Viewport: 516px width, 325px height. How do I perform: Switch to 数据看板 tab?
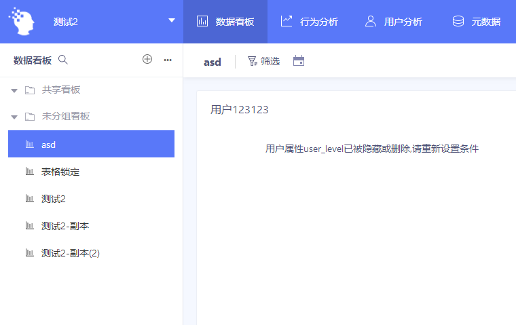(x=225, y=22)
